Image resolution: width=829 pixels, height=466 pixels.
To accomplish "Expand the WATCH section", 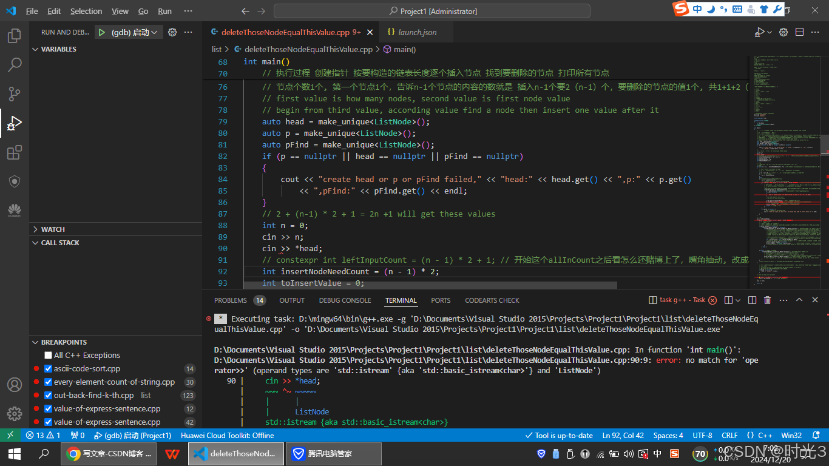I will pos(115,229).
